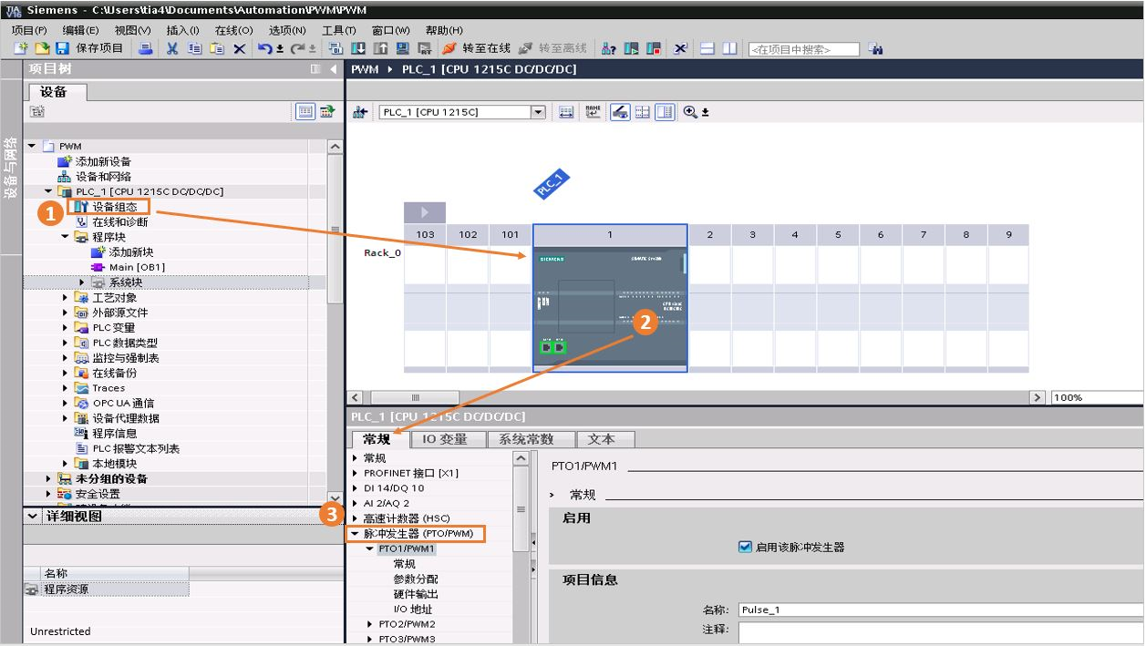1146x646 pixels.
Task: Click the start simulation icon
Action: tap(402, 48)
